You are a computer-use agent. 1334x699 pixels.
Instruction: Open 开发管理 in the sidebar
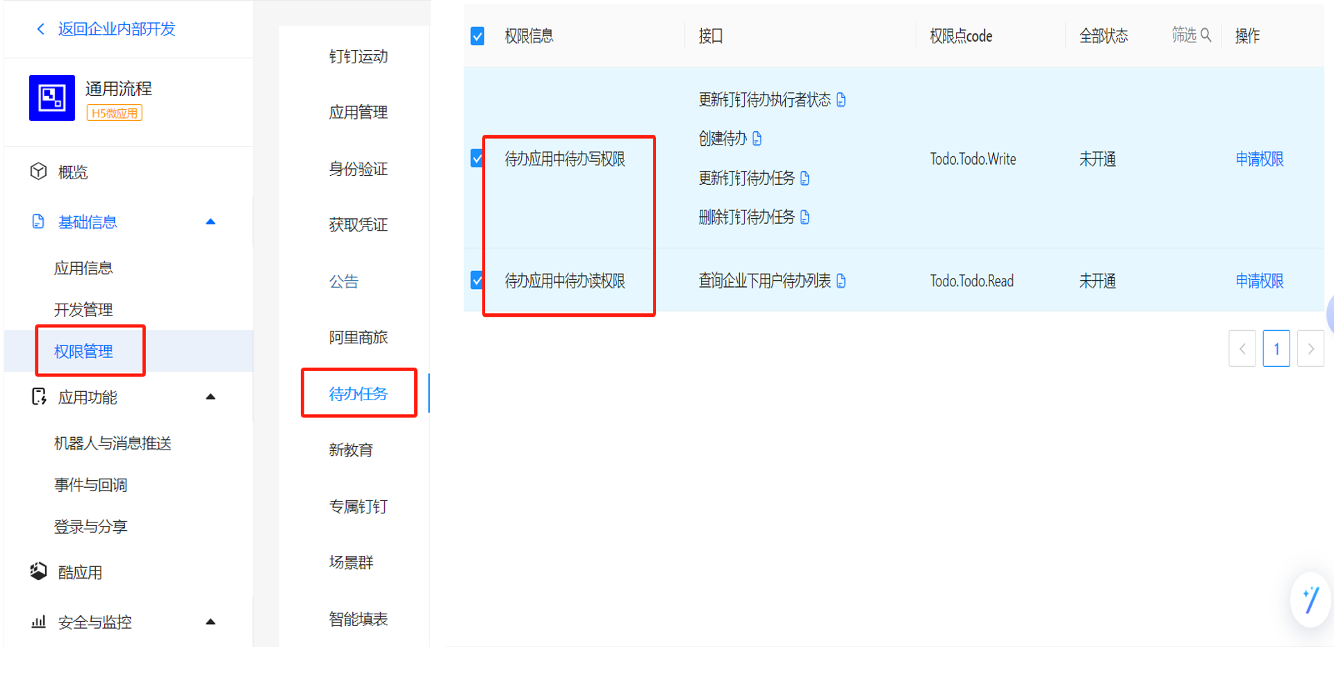point(83,310)
